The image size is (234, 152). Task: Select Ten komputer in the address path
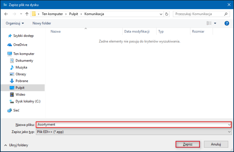pyautogui.click(x=52, y=14)
